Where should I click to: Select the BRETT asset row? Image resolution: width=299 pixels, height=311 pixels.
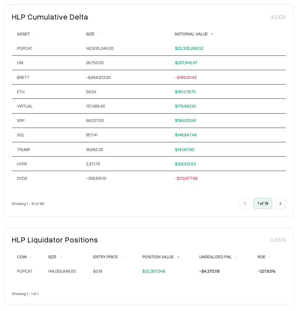23,77
